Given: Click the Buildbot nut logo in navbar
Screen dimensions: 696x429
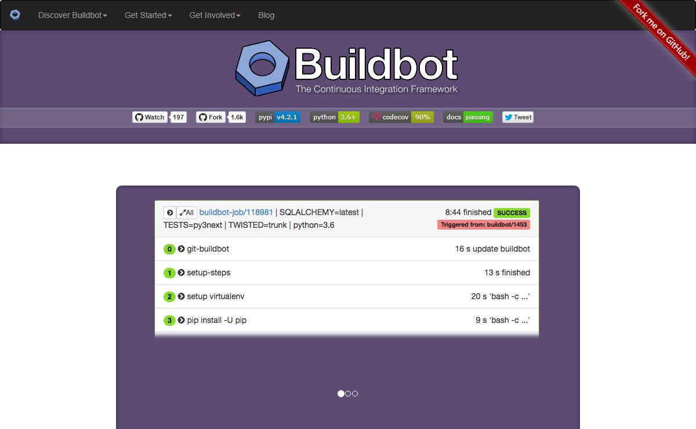Looking at the screenshot, I should click(x=14, y=14).
